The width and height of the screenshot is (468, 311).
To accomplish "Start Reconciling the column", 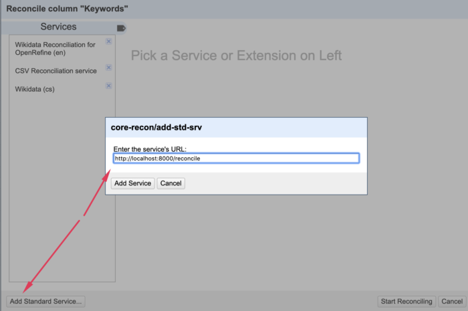I will [406, 302].
